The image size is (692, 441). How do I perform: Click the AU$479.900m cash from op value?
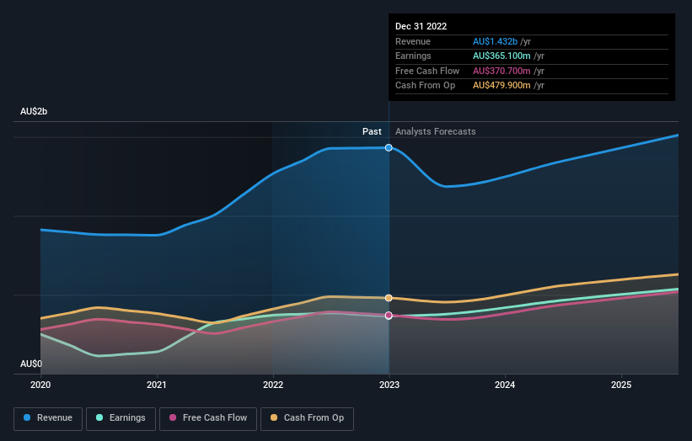pos(502,86)
